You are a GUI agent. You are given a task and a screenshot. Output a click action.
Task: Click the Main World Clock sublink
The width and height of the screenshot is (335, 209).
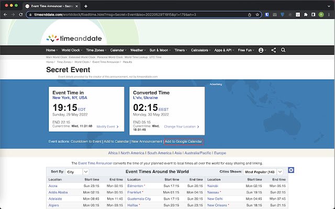point(57,57)
